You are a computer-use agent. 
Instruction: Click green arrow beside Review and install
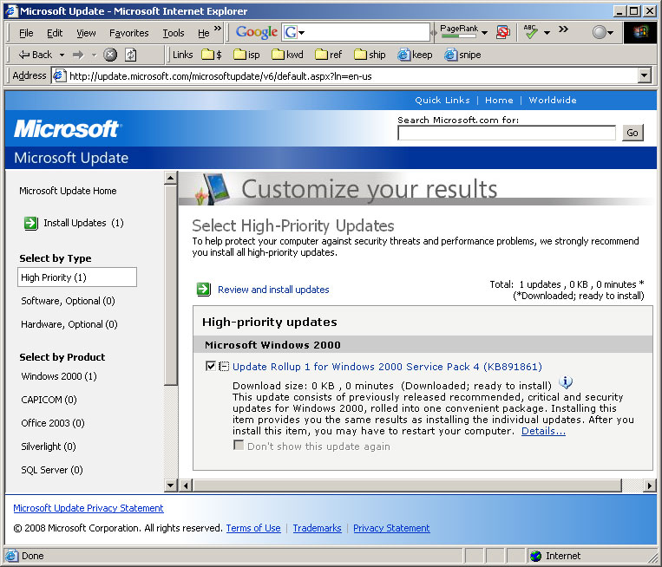204,290
